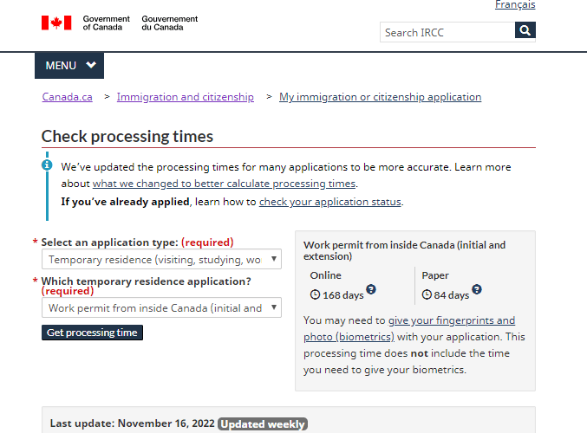Click the Updated weekly badge
The width and height of the screenshot is (587, 433).
pos(262,424)
